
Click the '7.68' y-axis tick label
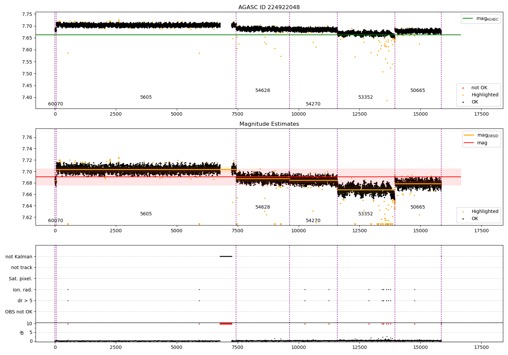pyautogui.click(x=27, y=183)
